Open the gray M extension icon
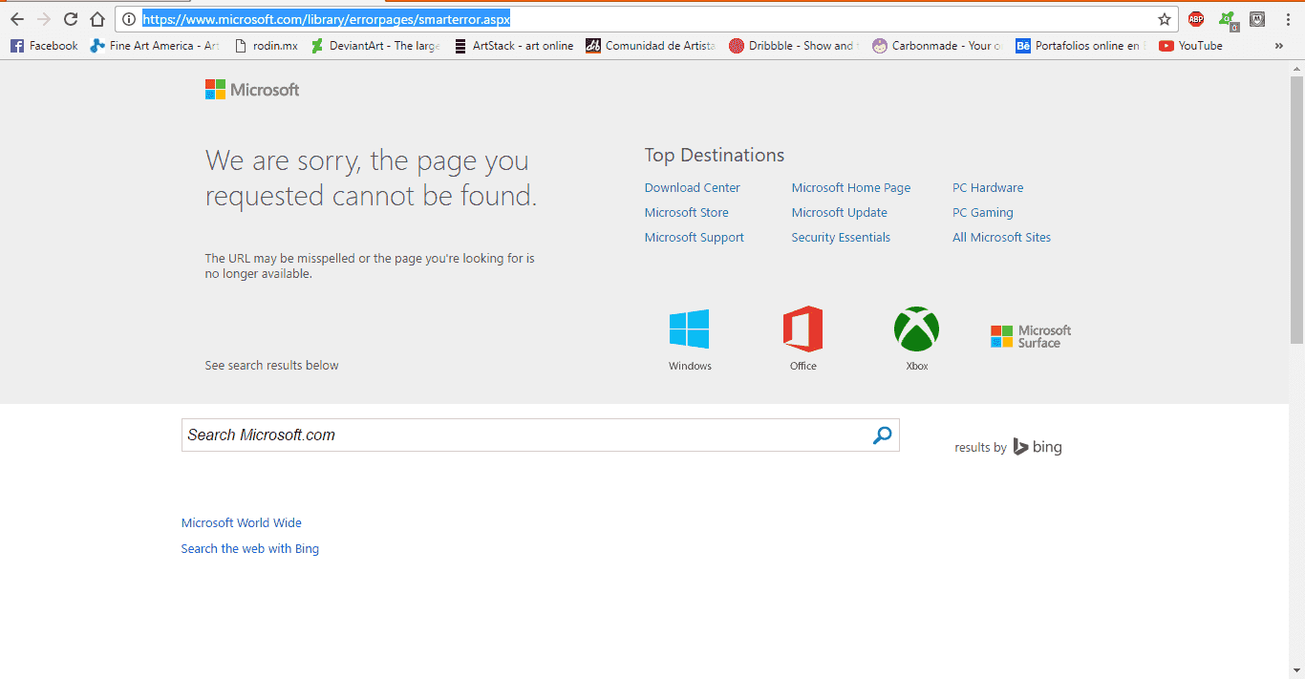The width and height of the screenshot is (1305, 679). 1258,19
